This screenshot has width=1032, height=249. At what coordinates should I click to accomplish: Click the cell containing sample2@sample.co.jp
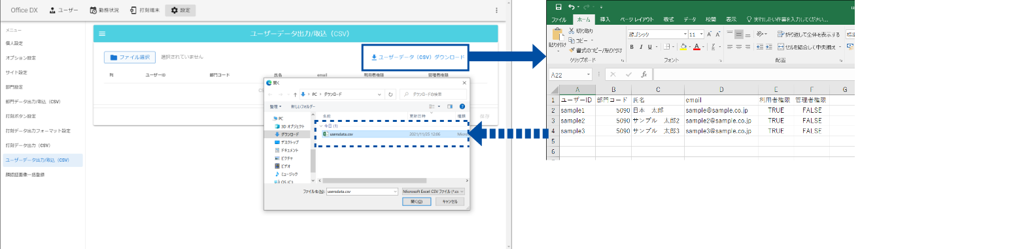click(x=721, y=121)
